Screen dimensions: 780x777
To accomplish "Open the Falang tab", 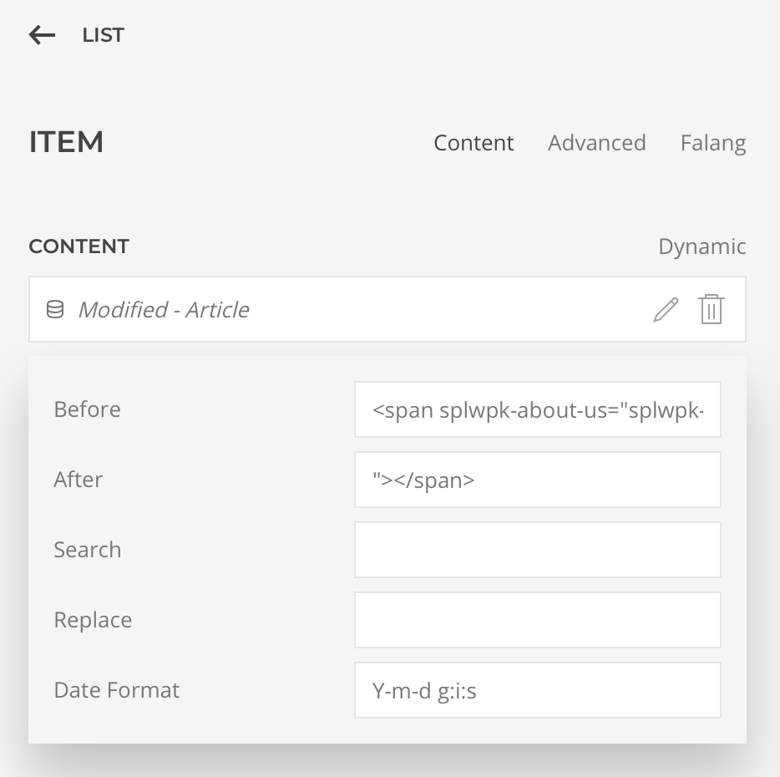I will (x=712, y=143).
